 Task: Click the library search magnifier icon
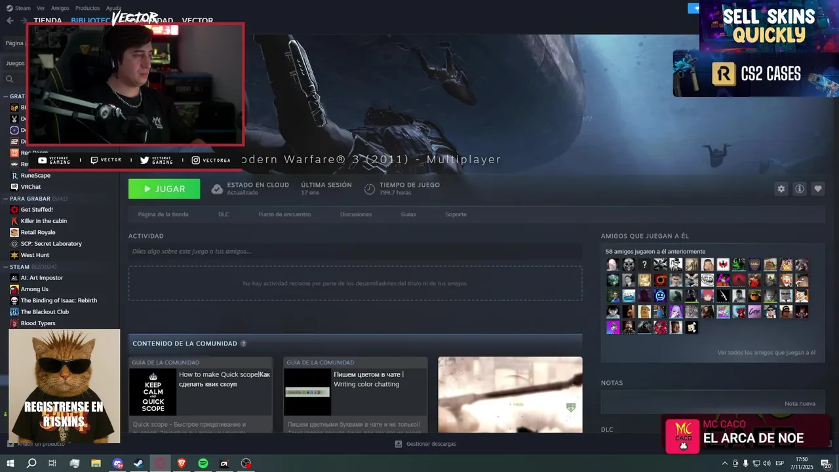point(10,79)
